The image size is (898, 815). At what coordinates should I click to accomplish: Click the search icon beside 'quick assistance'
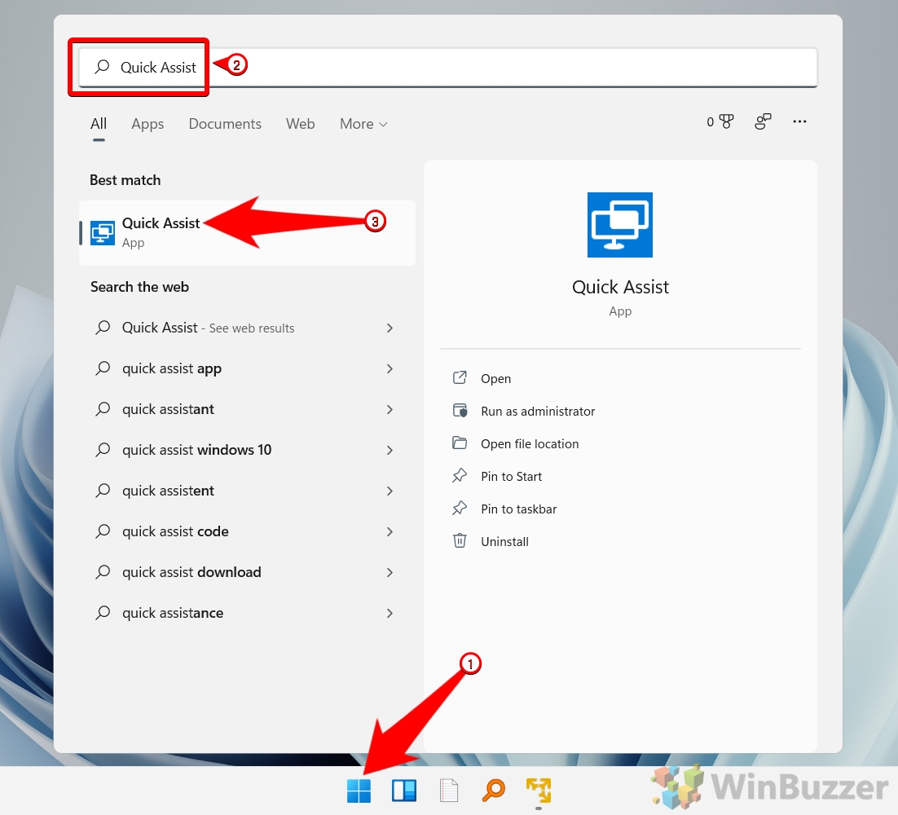[x=103, y=612]
